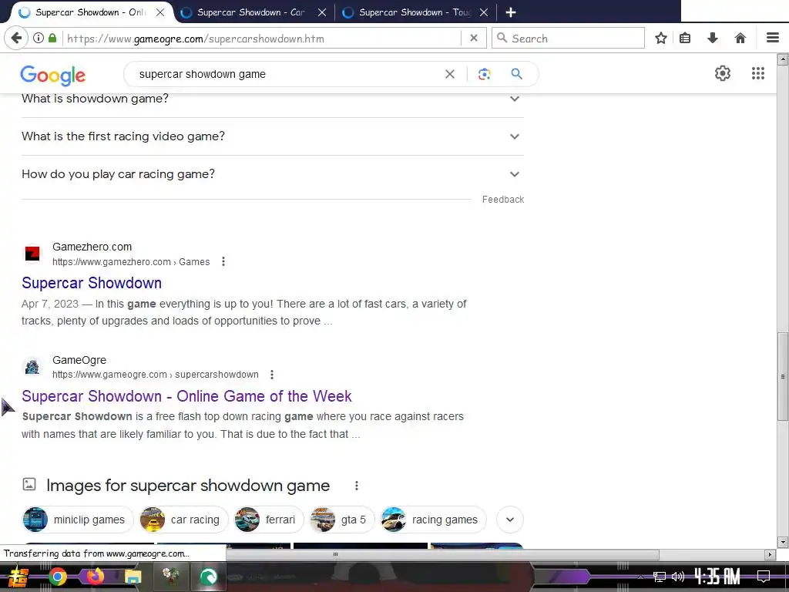Focus the Firefox Search box
The width and height of the screenshot is (789, 592).
[568, 39]
